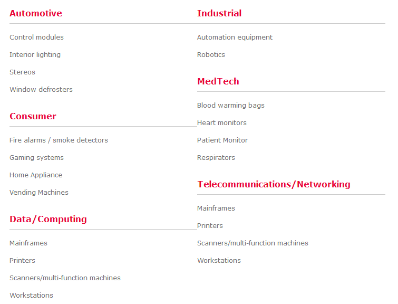
Task: Open Heart monitors entry
Action: click(222, 123)
